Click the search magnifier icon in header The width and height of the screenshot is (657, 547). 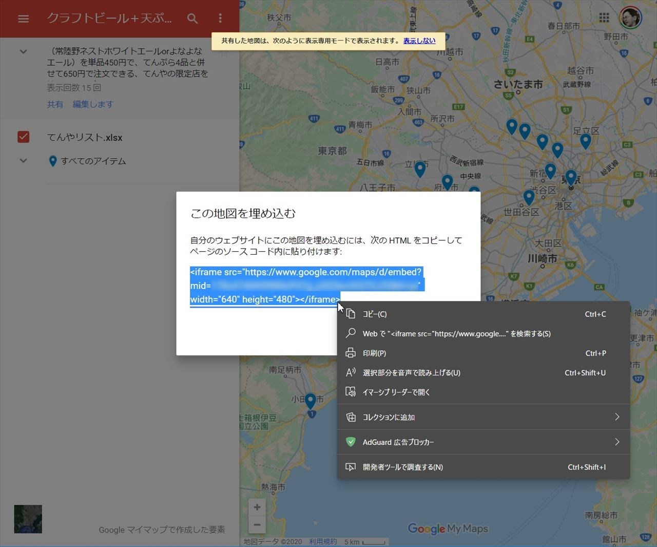pos(192,18)
